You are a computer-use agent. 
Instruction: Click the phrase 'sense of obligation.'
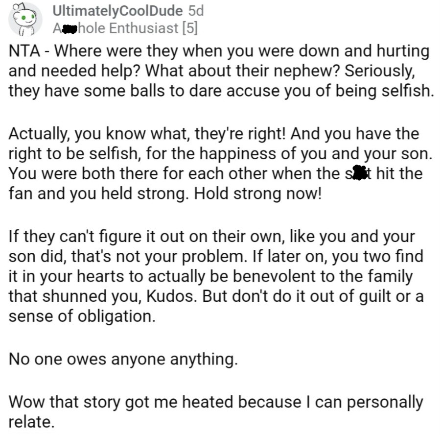point(81,316)
